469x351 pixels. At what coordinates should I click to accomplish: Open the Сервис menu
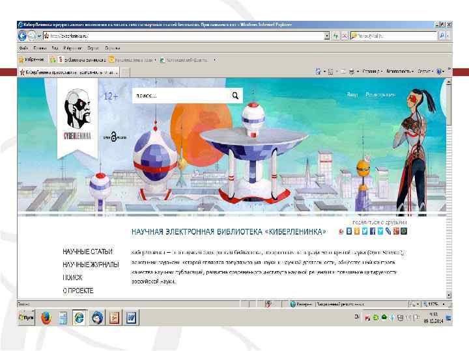(93, 48)
